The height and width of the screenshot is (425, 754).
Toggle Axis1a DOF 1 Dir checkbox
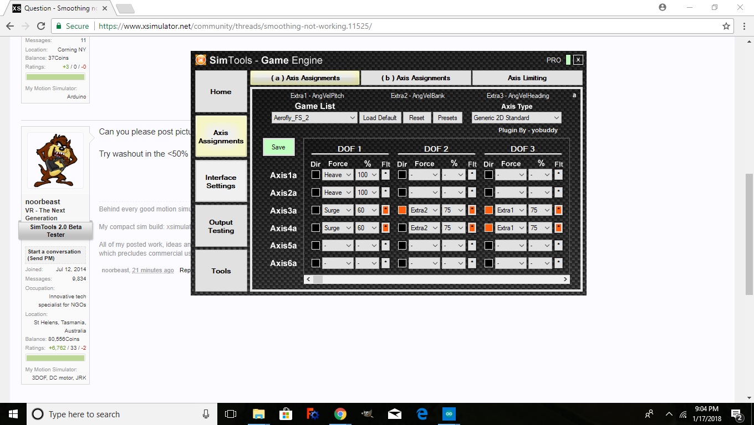point(315,175)
